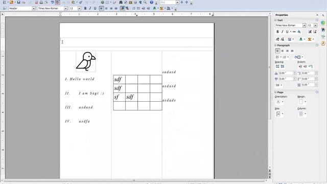The width and height of the screenshot is (327, 184).
Task: Open the Font Name dropdown in toolbar
Action: click(66, 8)
